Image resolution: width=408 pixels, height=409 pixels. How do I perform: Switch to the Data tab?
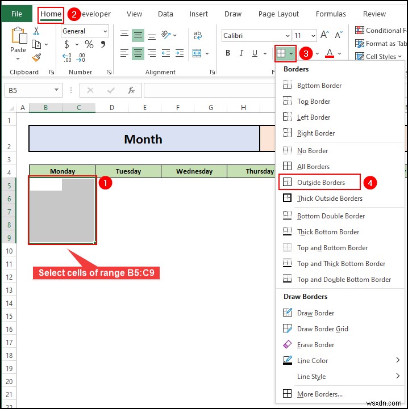coord(165,14)
